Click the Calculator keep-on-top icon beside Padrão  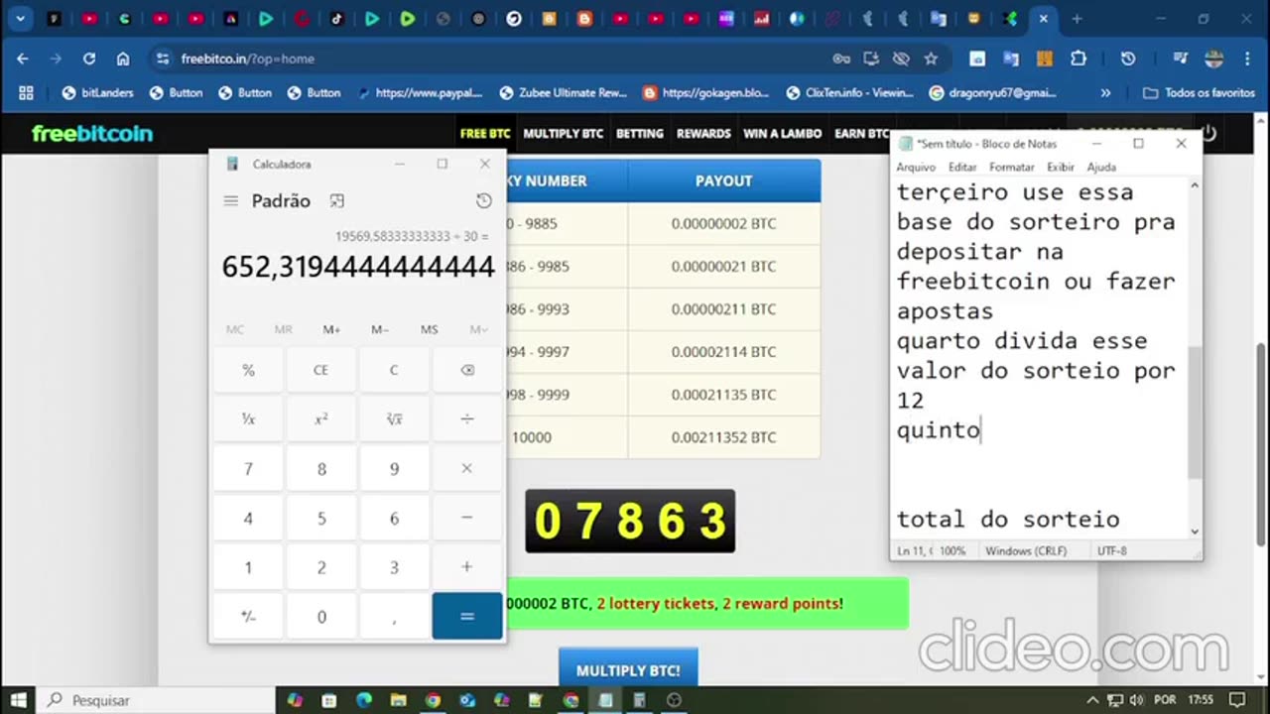336,200
